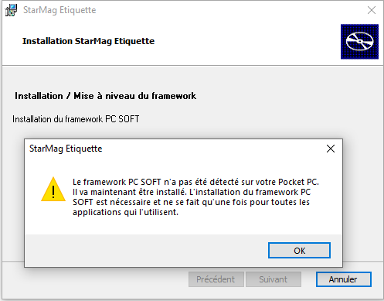Viewport: 384px width, 301px height.
Task: Click the line applications qui l'utilisent
Action: 125,212
